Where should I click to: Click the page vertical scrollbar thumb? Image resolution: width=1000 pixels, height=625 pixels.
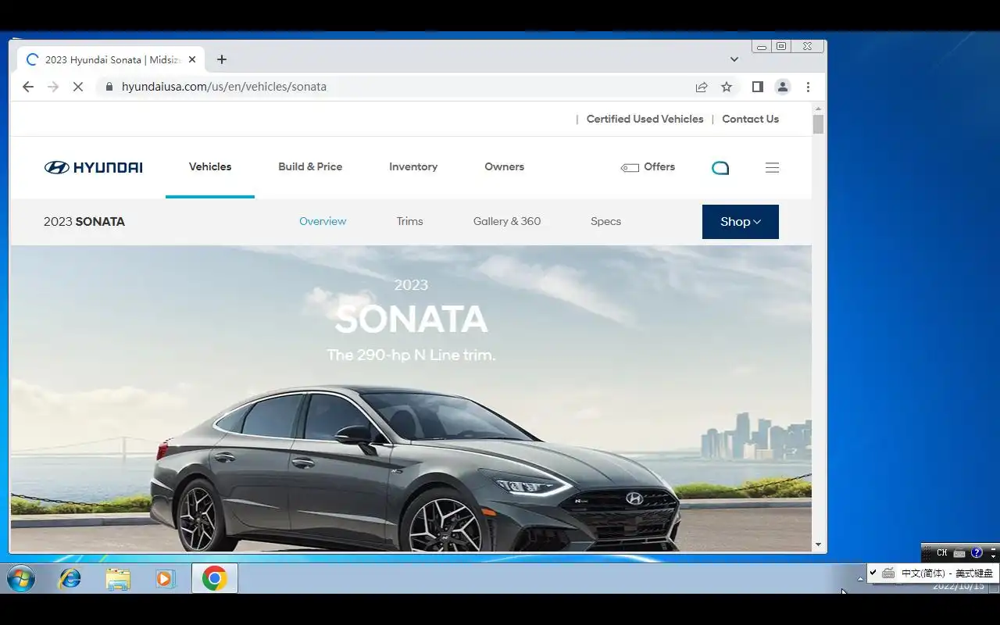click(818, 124)
